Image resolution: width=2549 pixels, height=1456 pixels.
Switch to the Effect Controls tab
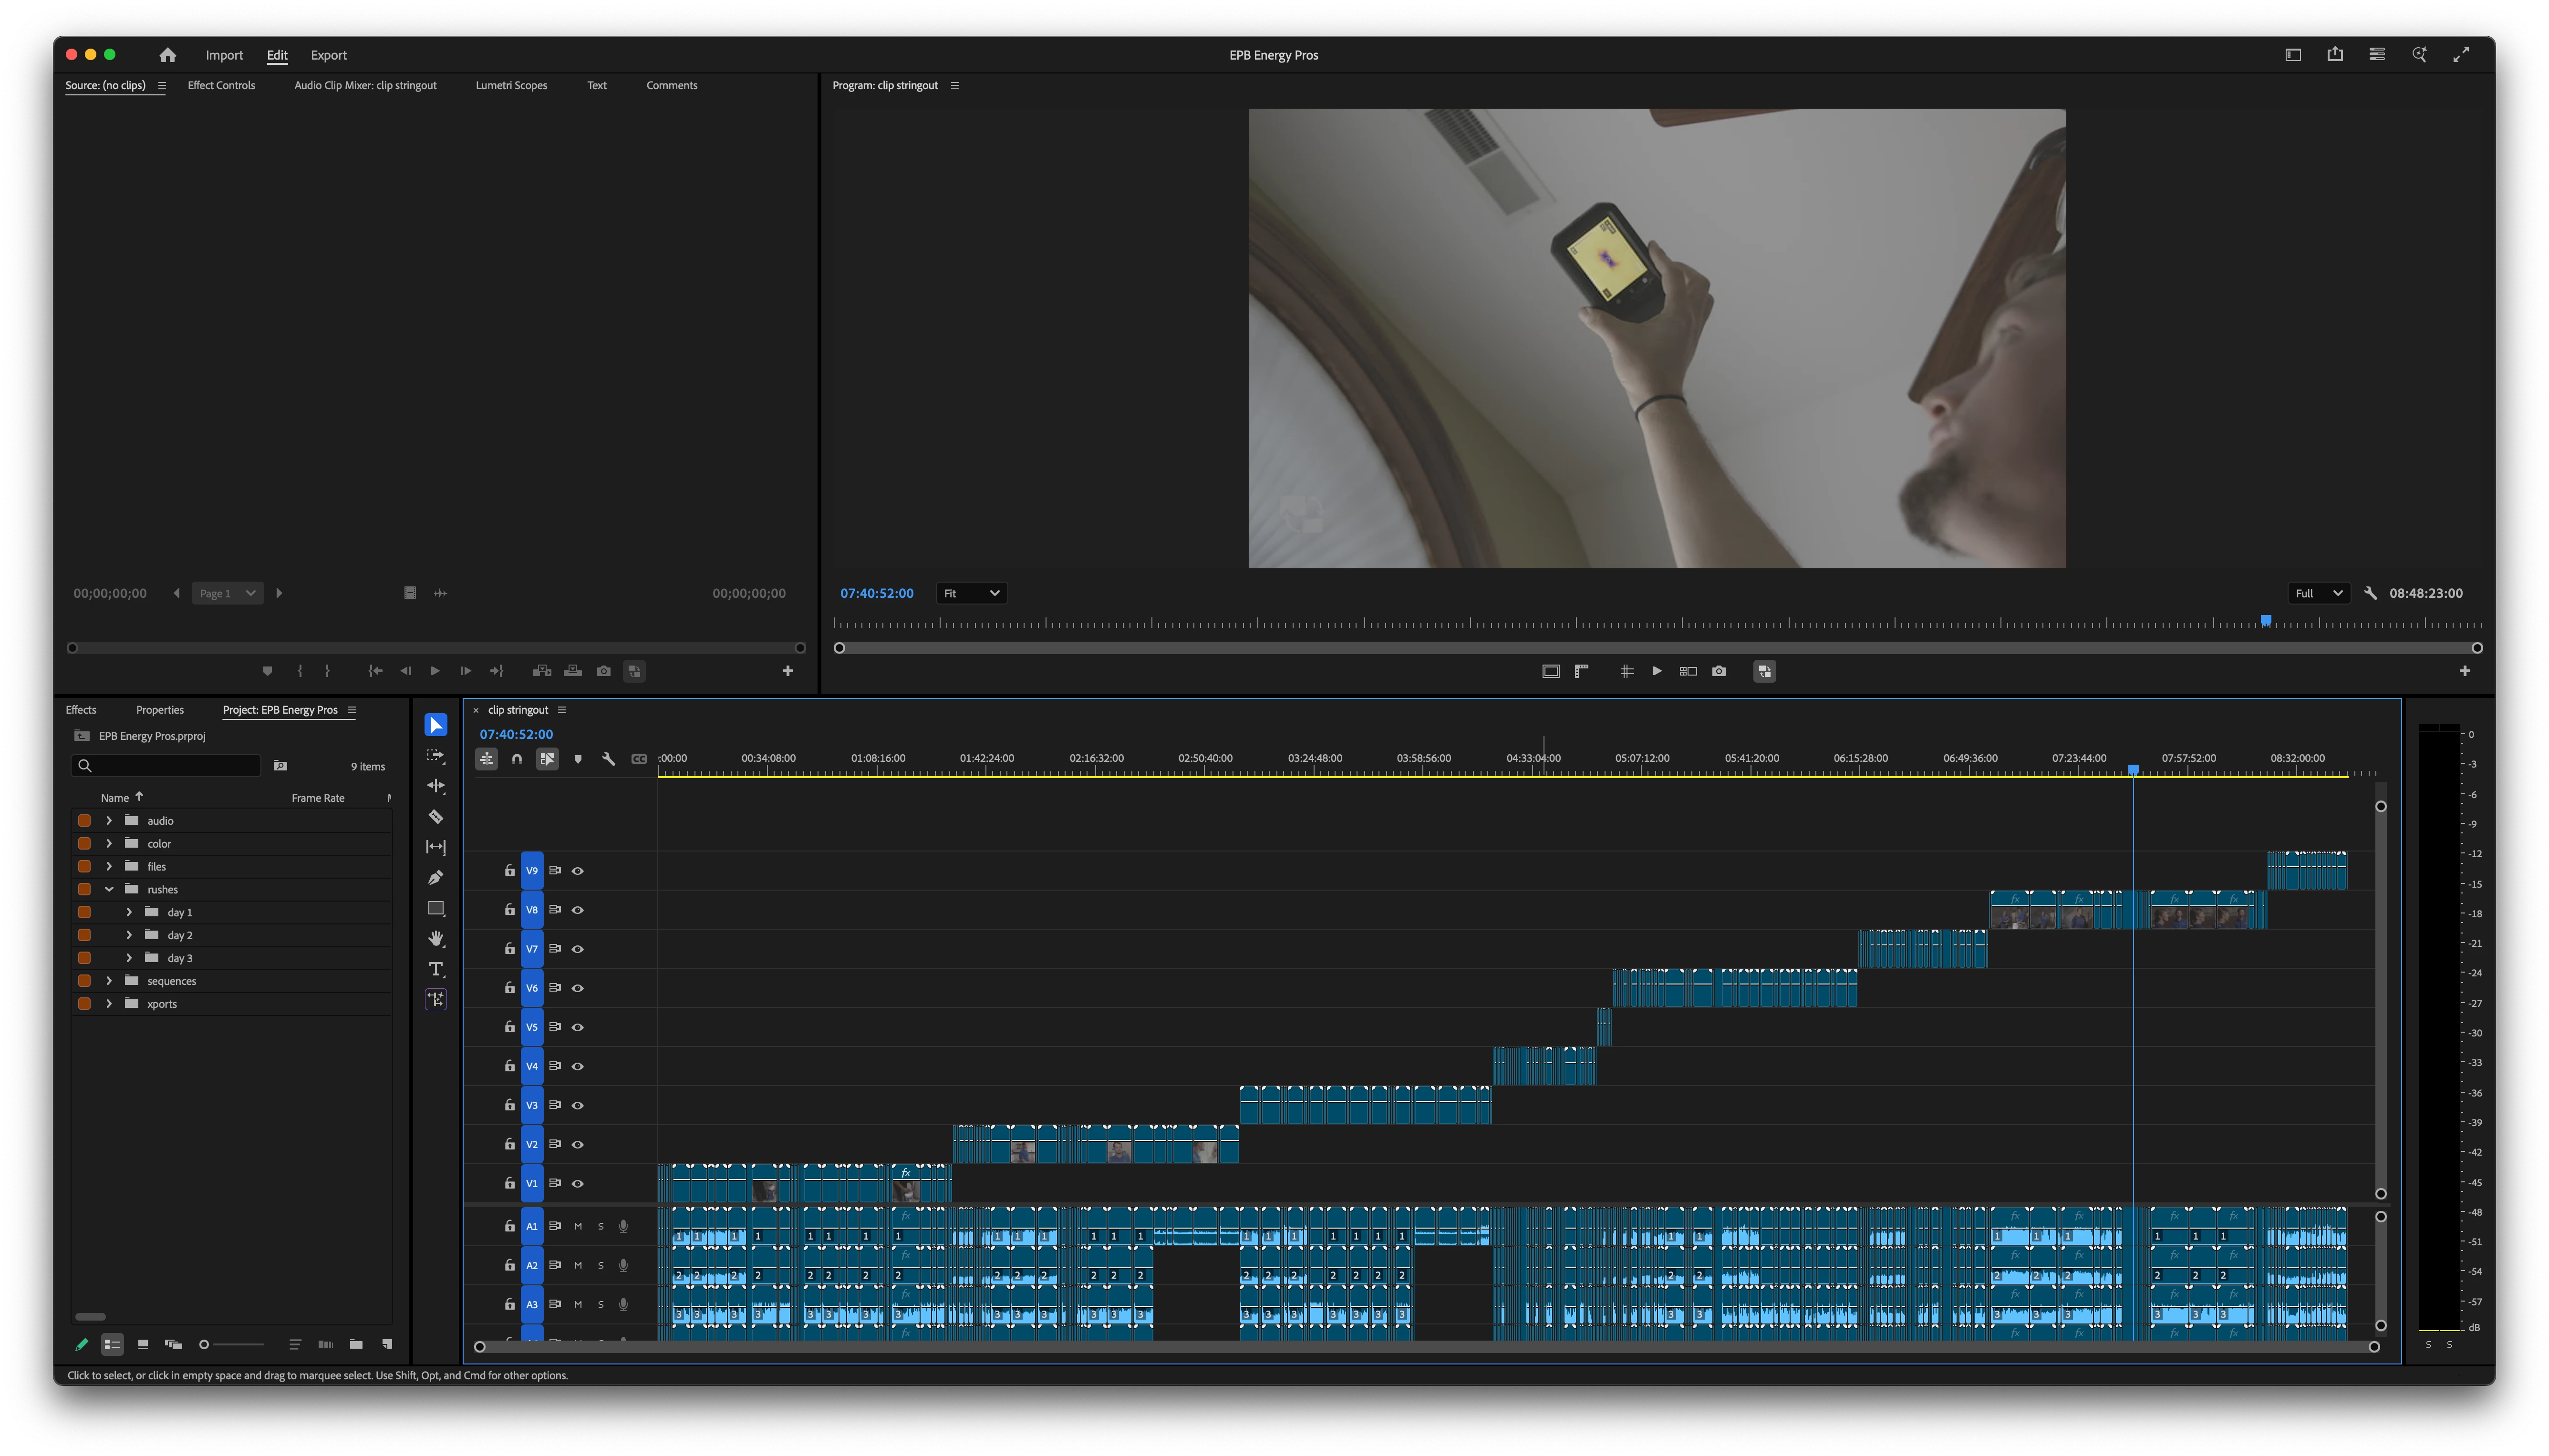pos(221,85)
